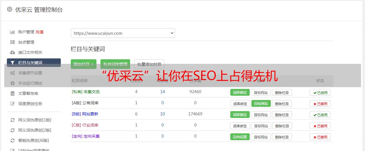Click 词库绑定 for 行业词库 row
The height and width of the screenshot is (151, 365).
click(240, 126)
